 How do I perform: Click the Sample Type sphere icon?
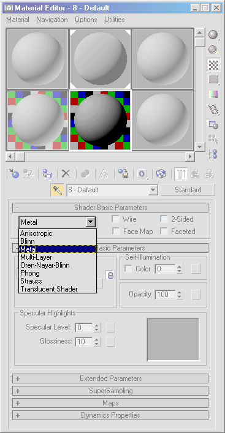214,35
